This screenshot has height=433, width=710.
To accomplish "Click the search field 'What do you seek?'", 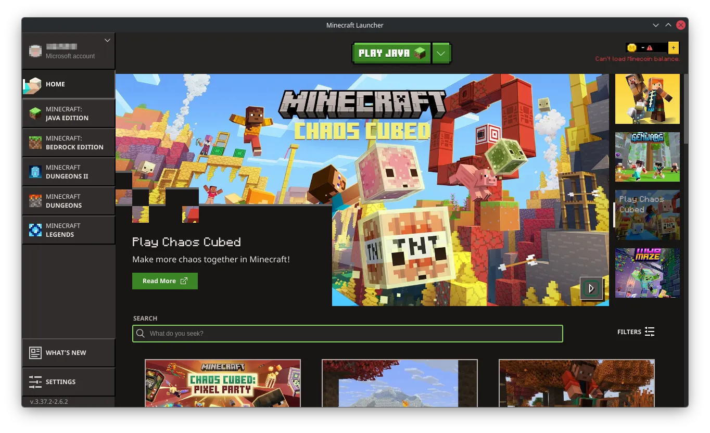I will (x=348, y=334).
